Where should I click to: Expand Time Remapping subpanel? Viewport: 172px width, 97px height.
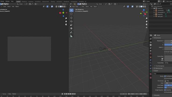click(159, 66)
